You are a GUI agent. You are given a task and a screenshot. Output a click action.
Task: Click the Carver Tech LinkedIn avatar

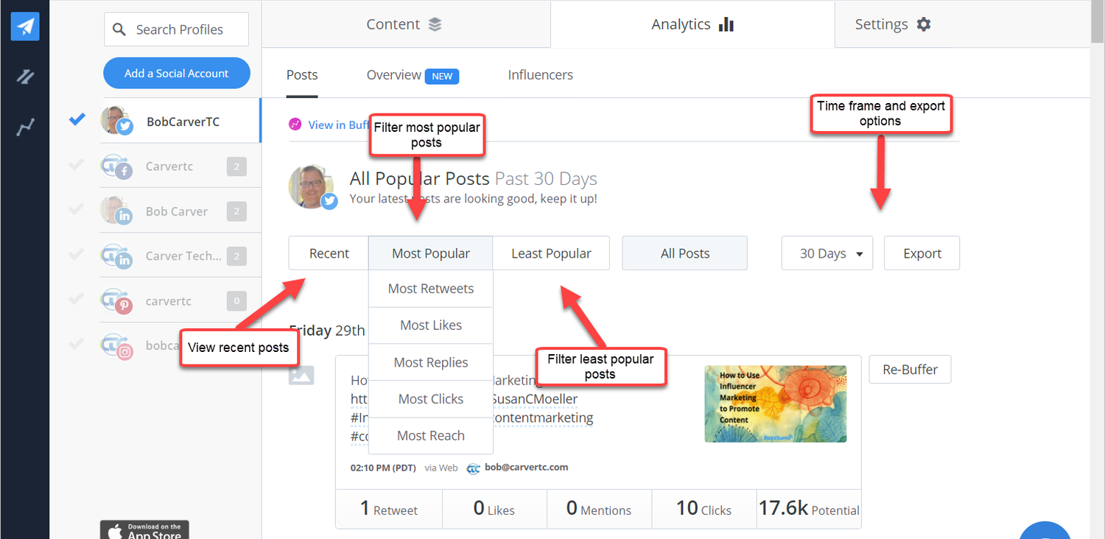pyautogui.click(x=116, y=256)
